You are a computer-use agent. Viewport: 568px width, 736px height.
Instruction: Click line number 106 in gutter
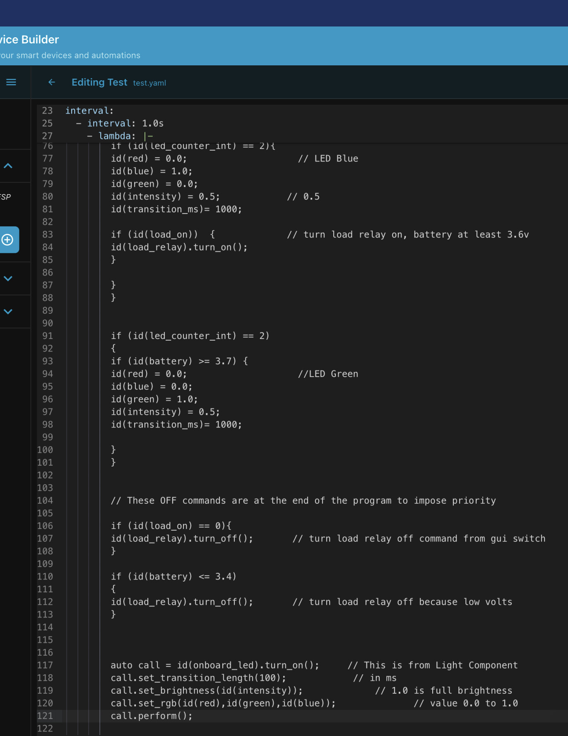point(45,526)
